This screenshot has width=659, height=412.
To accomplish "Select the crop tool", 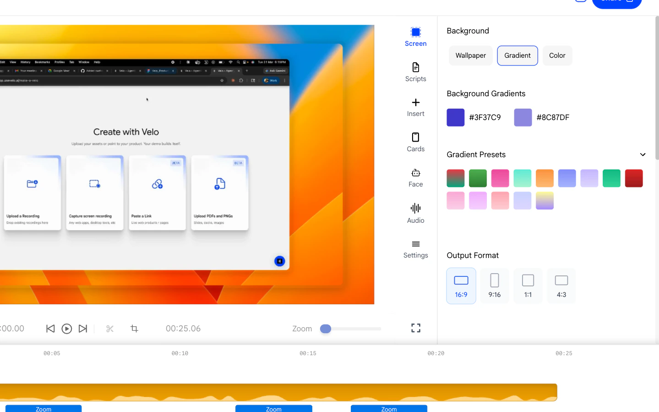I will click(134, 329).
